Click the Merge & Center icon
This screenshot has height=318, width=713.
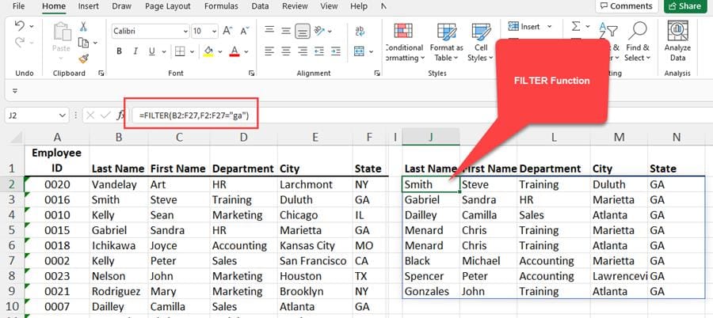[360, 51]
